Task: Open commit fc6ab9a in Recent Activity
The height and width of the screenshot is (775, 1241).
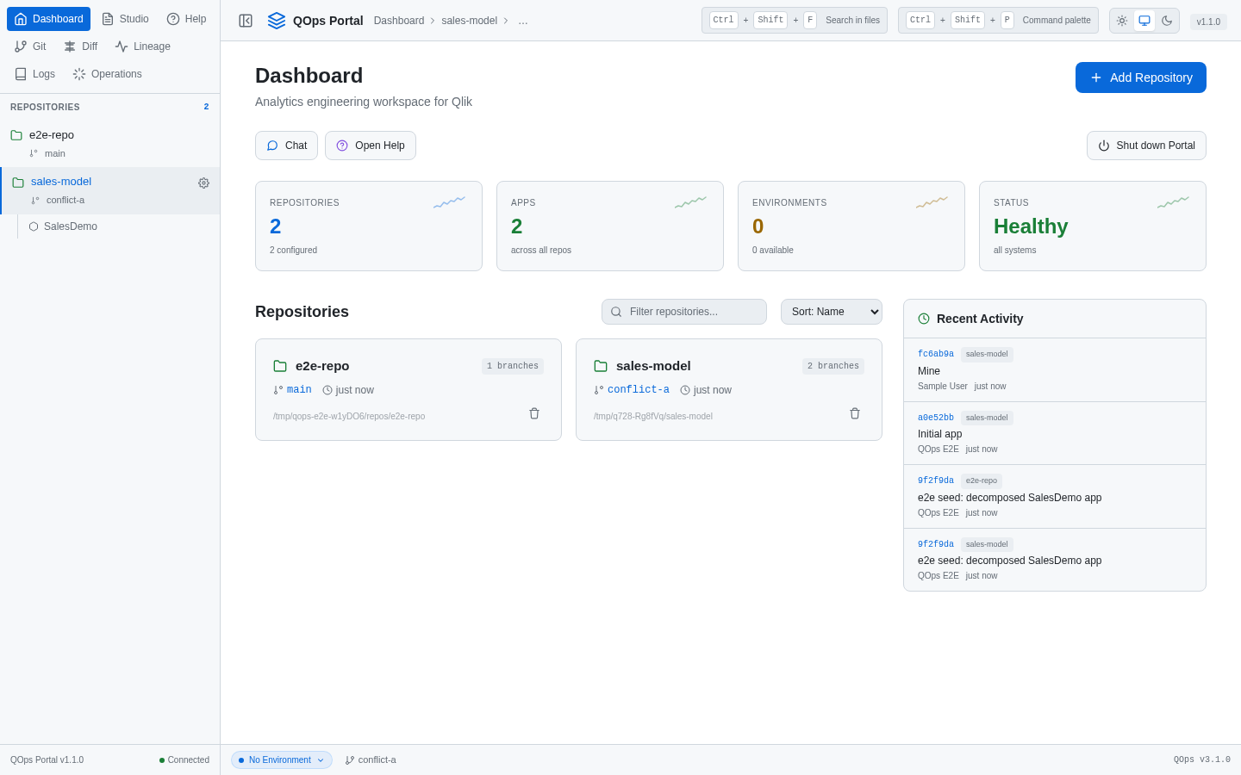Action: tap(936, 354)
